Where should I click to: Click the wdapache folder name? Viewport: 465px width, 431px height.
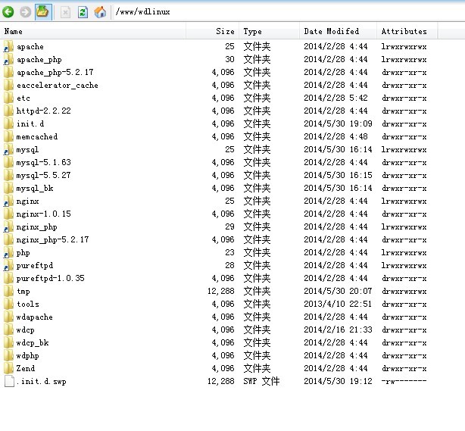(x=34, y=317)
